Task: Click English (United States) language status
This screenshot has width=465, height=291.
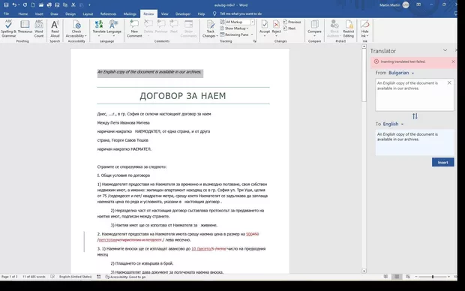Action: point(75,277)
